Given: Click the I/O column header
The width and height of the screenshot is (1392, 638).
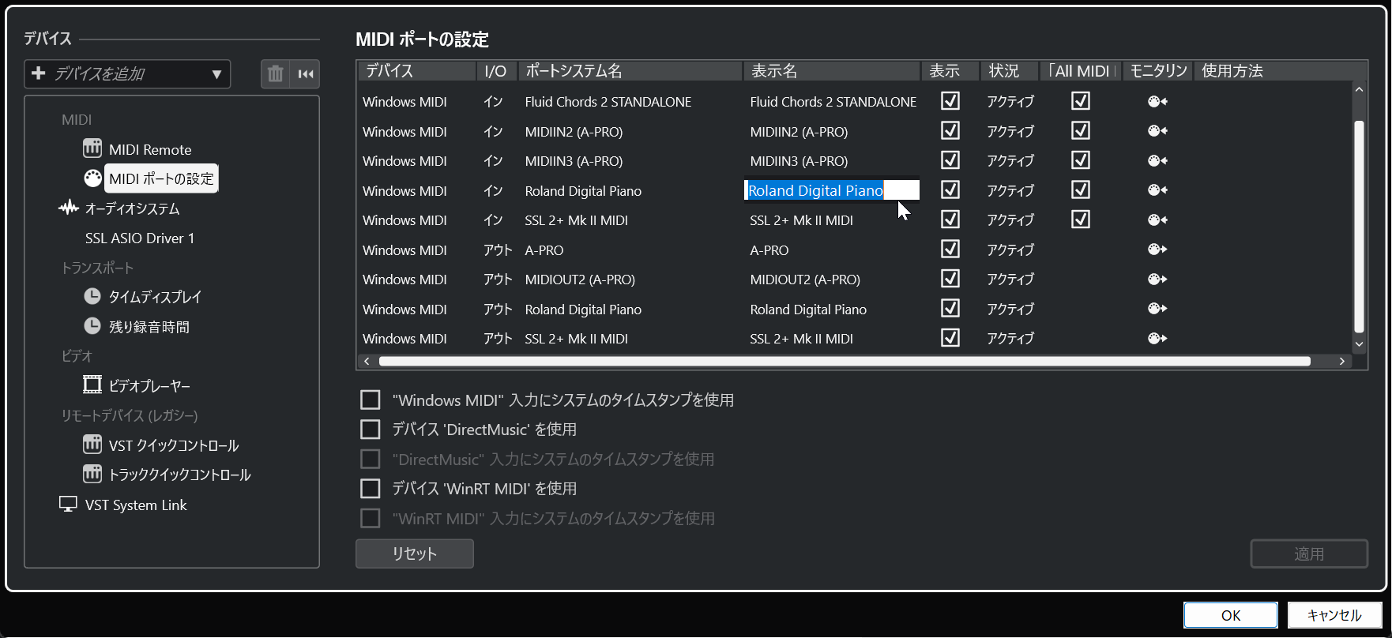Looking at the screenshot, I should [496, 71].
